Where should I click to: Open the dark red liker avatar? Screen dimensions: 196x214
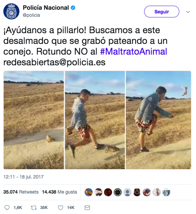click(108, 192)
